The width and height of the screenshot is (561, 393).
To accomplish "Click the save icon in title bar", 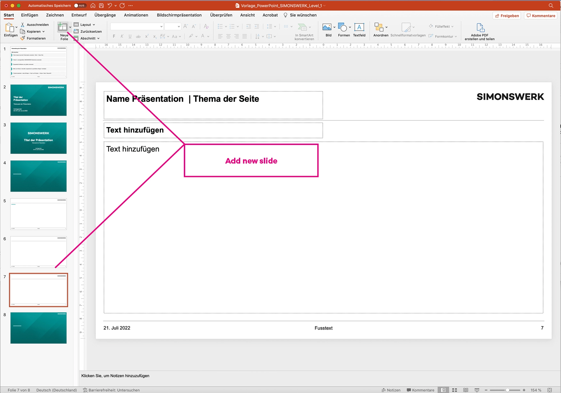I will [x=101, y=5].
